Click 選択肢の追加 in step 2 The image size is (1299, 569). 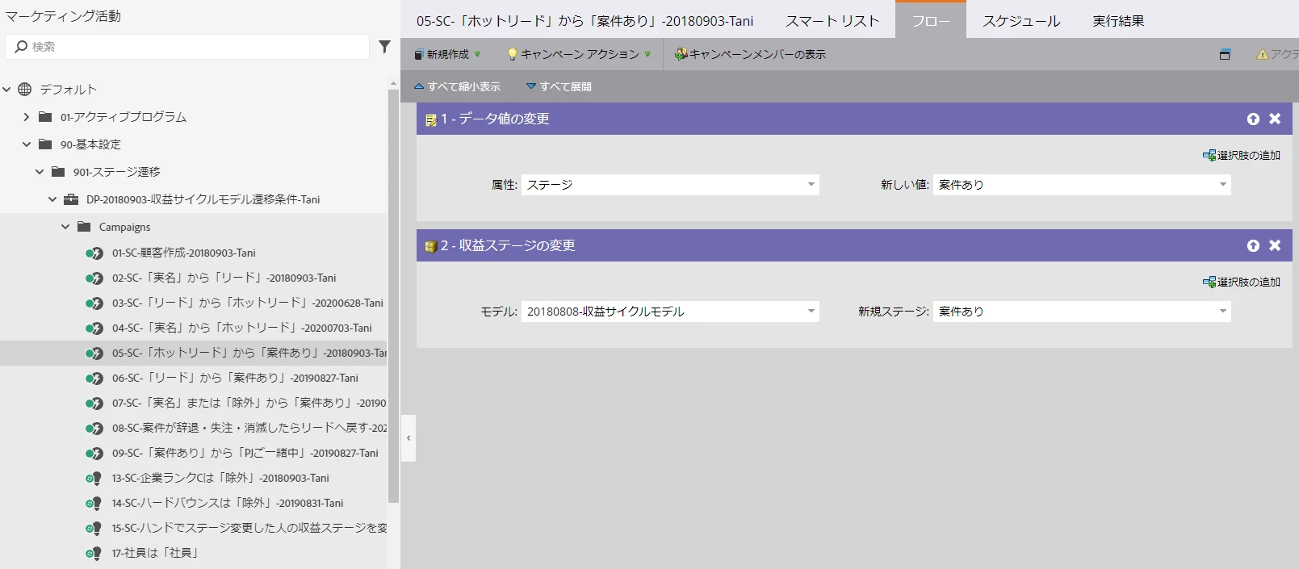point(1242,282)
